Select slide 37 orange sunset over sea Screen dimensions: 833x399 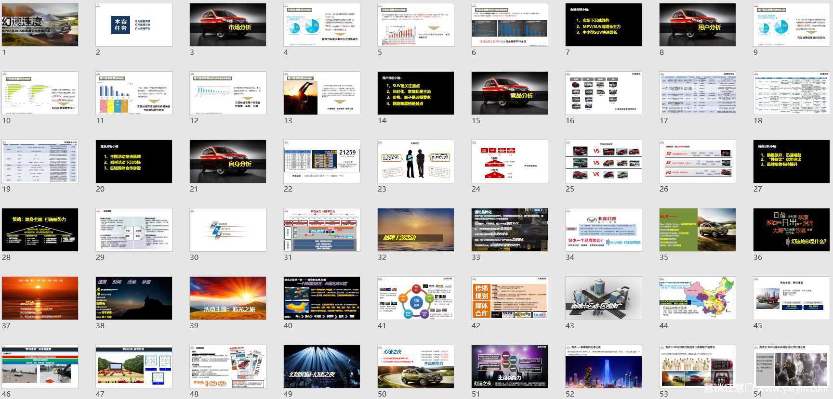pos(40,298)
